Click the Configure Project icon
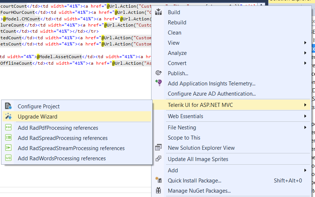Viewport: 315px width, 197px height. pos(8,106)
